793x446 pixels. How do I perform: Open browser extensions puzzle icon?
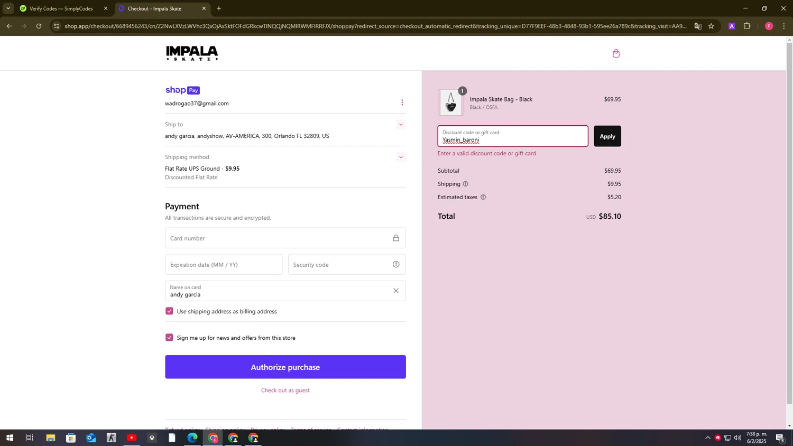pos(747,26)
